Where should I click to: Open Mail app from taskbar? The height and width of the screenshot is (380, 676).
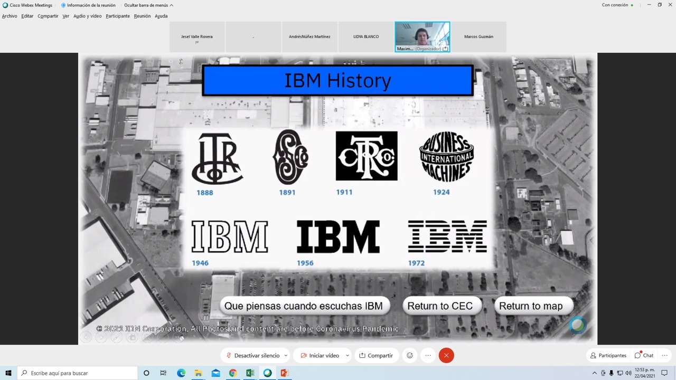215,373
